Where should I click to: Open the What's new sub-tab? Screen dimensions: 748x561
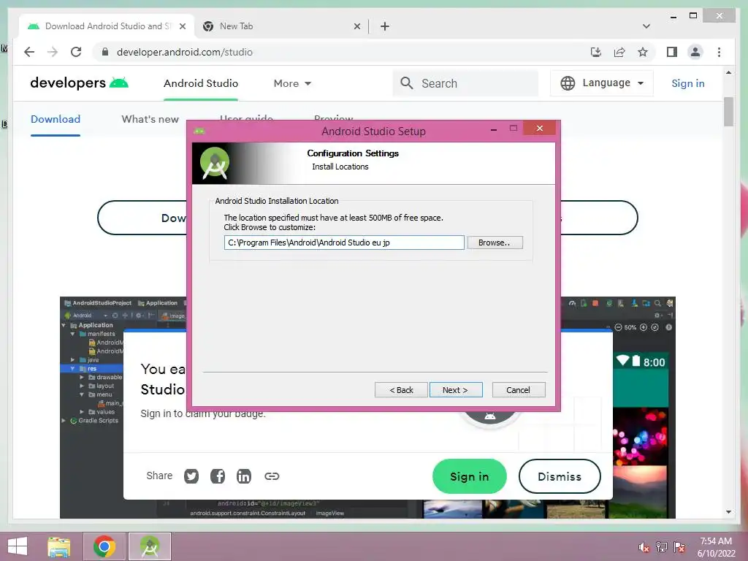tap(150, 119)
